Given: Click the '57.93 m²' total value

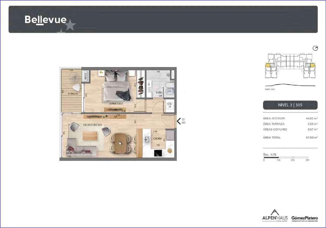Looking at the screenshot, I should click(x=312, y=138).
